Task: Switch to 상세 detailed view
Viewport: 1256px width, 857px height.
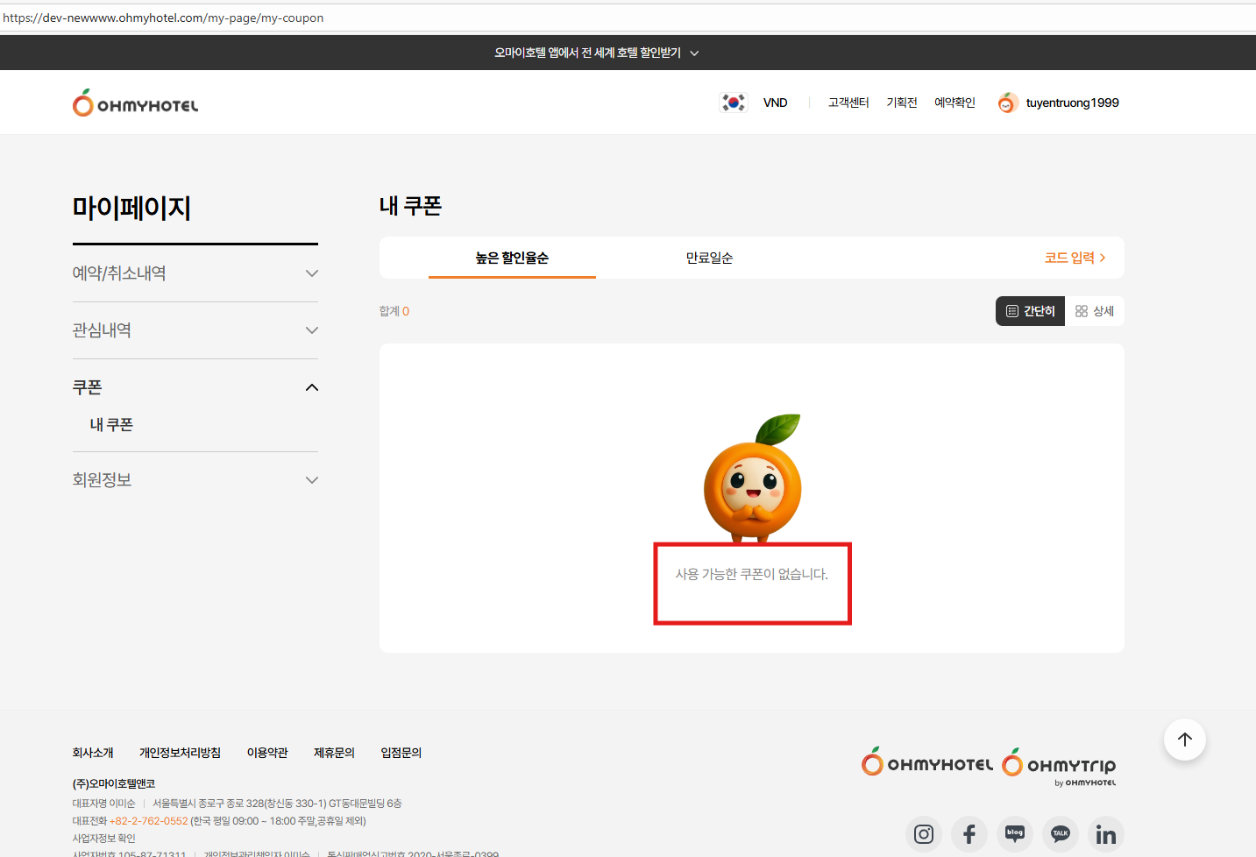Action: click(x=1095, y=311)
